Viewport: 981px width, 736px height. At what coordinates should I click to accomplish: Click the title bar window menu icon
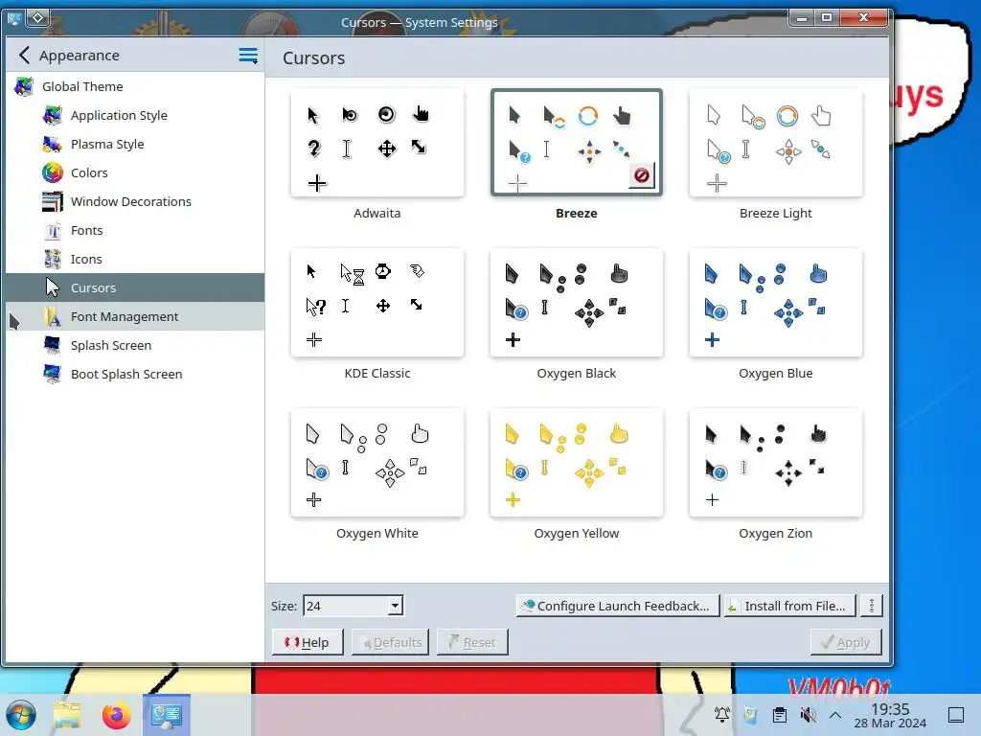(13, 18)
